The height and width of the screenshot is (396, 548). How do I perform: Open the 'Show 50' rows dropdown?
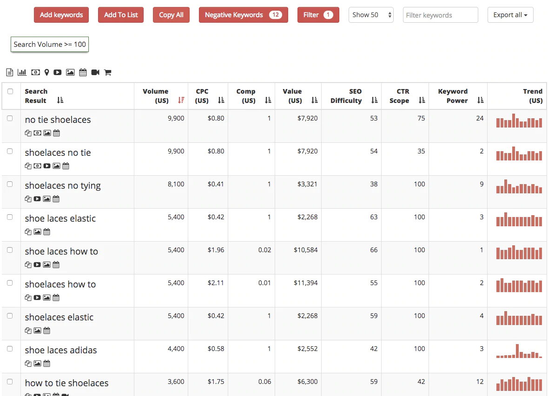tap(371, 15)
